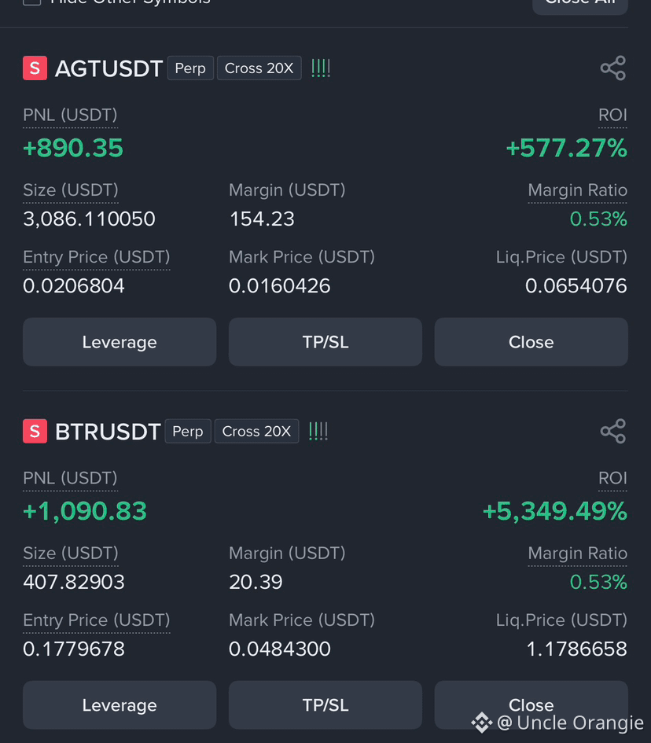Viewport: 651px width, 743px height.
Task: Tap the BTRUSDT Margin Ratio label
Action: tap(578, 554)
